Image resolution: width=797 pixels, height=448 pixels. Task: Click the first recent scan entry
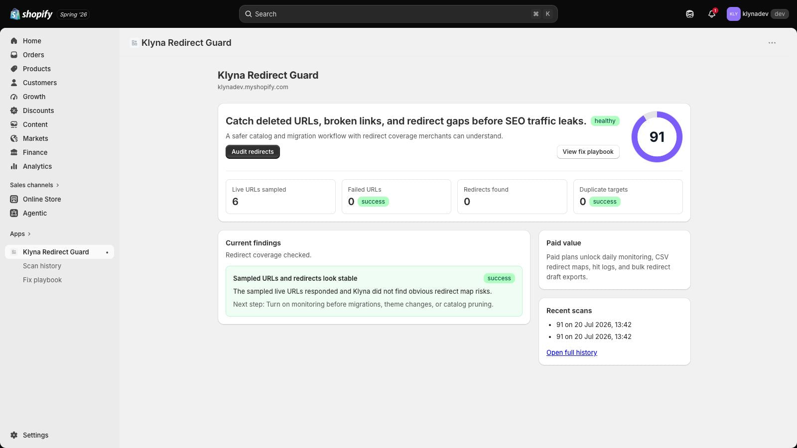594,325
